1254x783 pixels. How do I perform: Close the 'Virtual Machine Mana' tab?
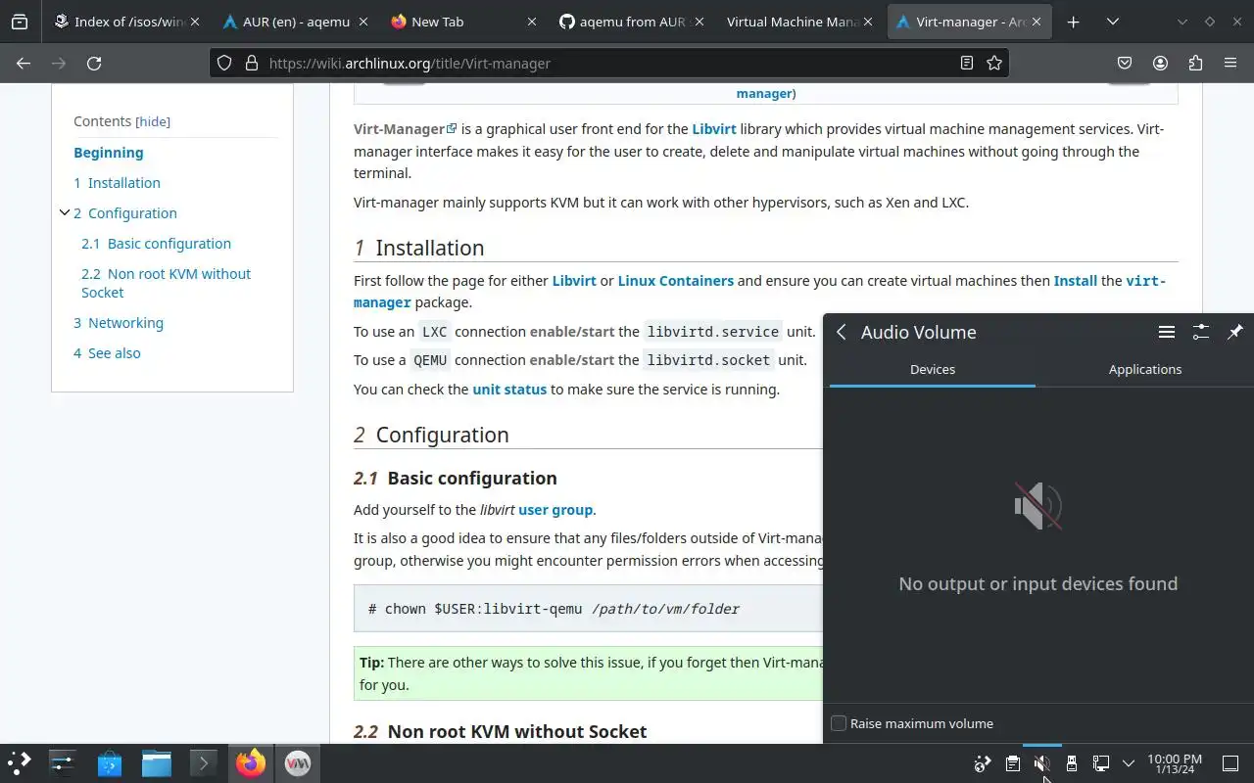coord(867,22)
